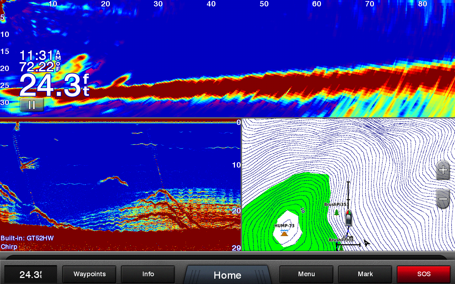
Task: Tap the 11:31 AM time overlay
Action: coord(40,56)
